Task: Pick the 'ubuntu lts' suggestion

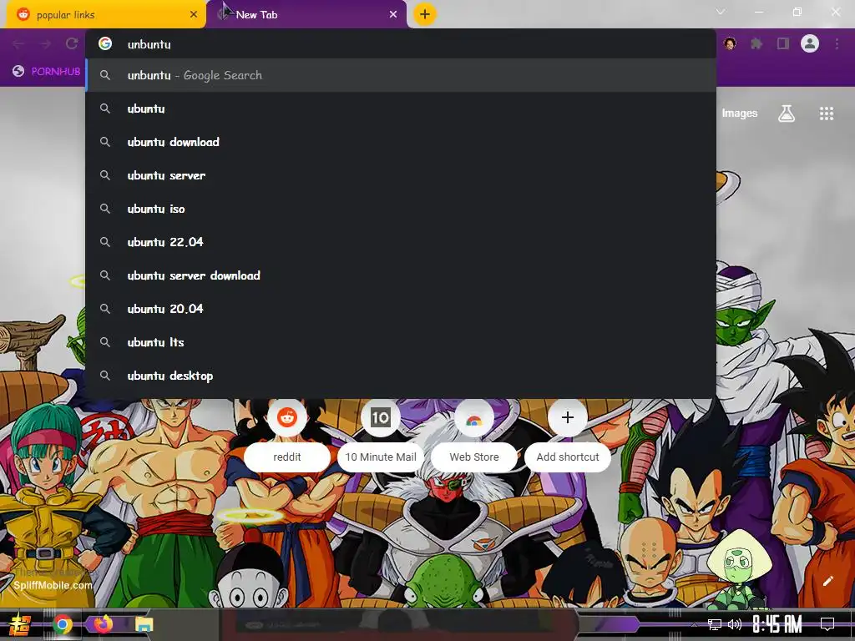Action: pyautogui.click(x=401, y=341)
